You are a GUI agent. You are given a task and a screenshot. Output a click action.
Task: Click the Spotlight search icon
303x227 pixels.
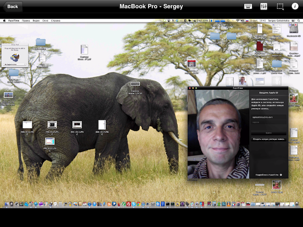pos(299,20)
